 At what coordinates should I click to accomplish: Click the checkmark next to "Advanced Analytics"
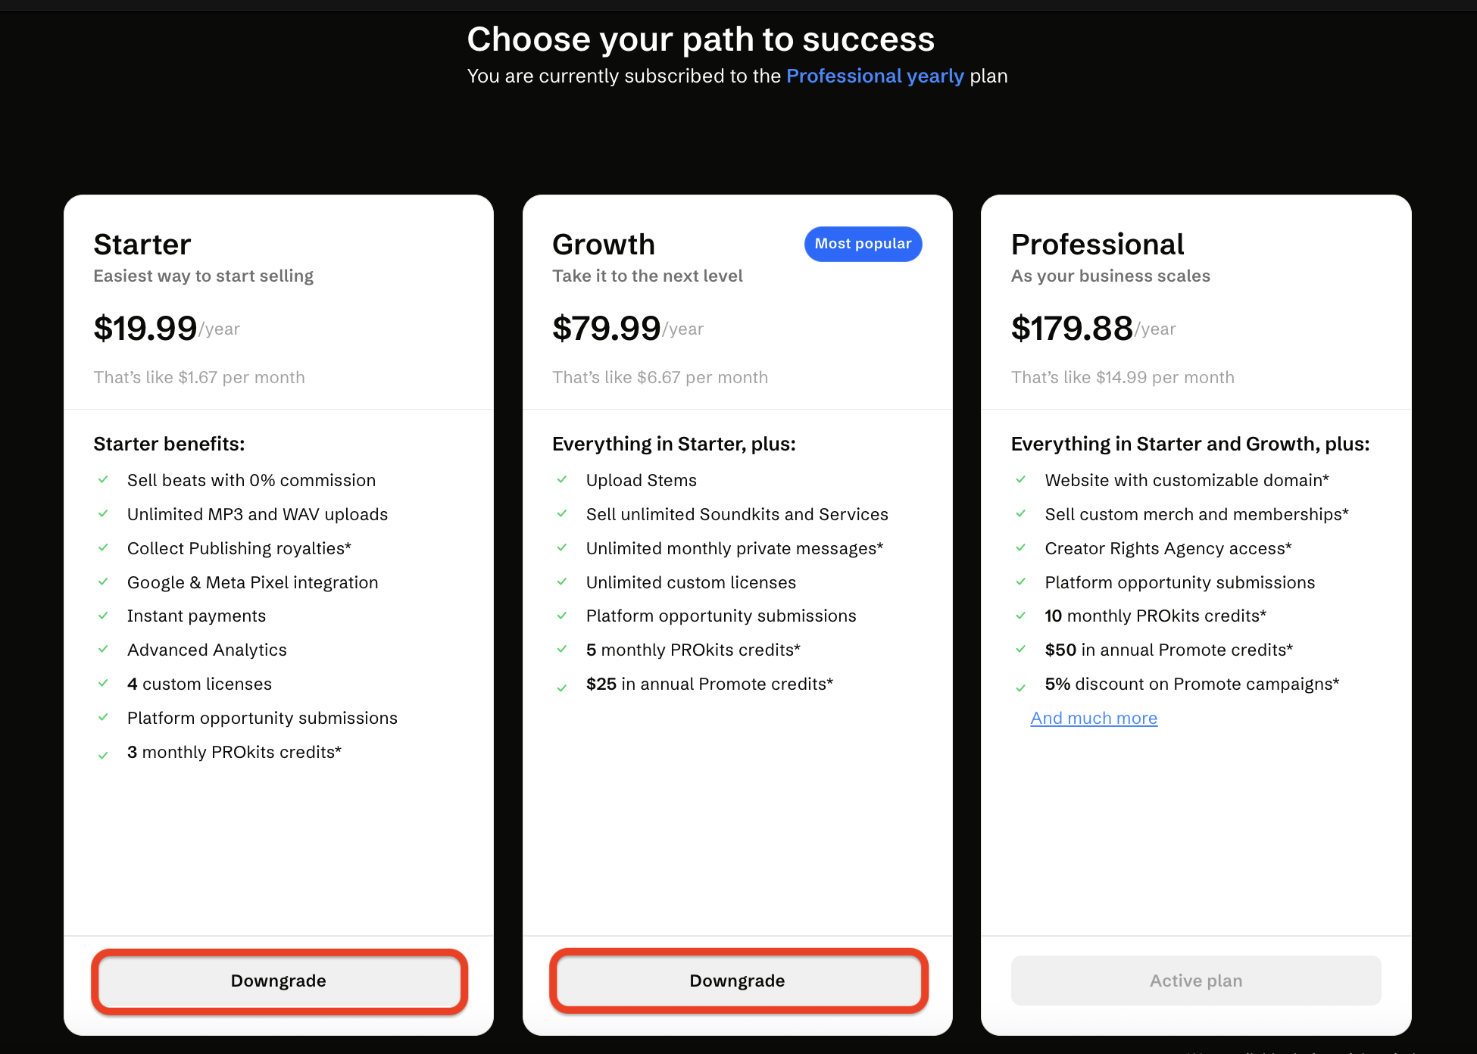pyautogui.click(x=103, y=649)
